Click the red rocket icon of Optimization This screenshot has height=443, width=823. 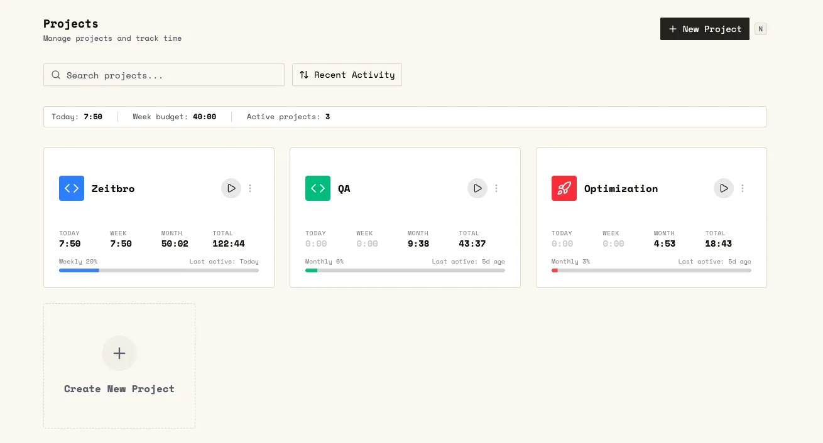pyautogui.click(x=564, y=188)
